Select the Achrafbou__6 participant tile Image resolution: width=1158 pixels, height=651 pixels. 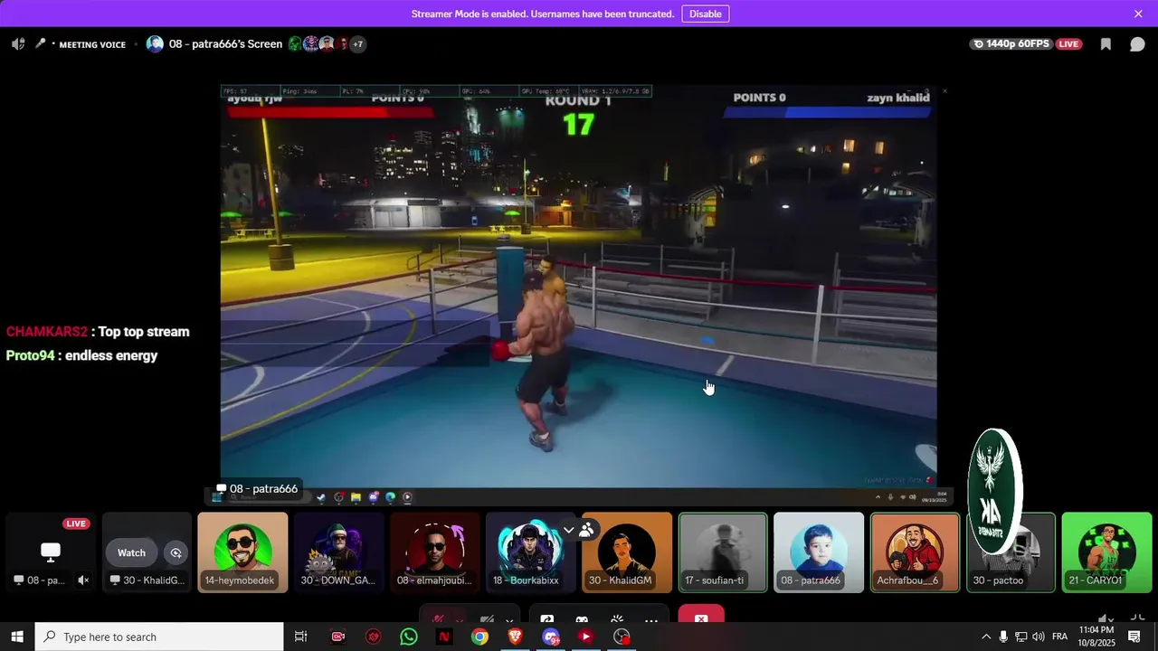[915, 552]
